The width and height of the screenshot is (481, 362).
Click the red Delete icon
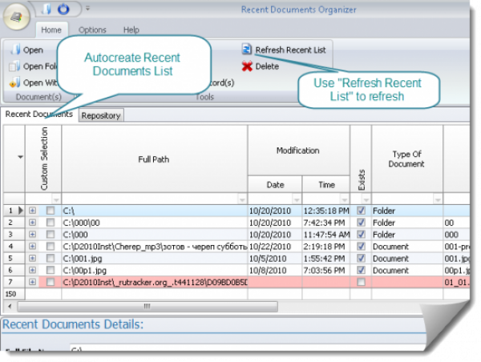click(248, 66)
